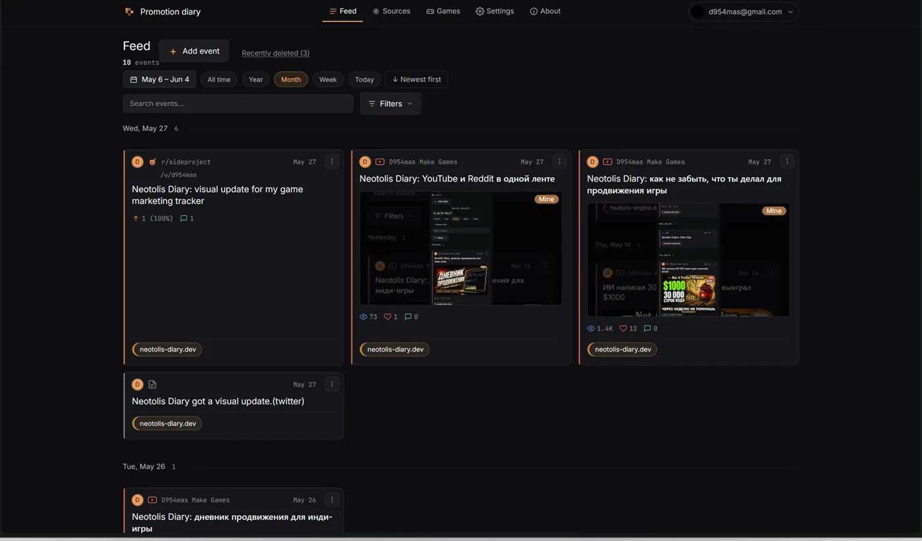
Task: Toggle the Newest first sort order
Action: click(x=416, y=80)
